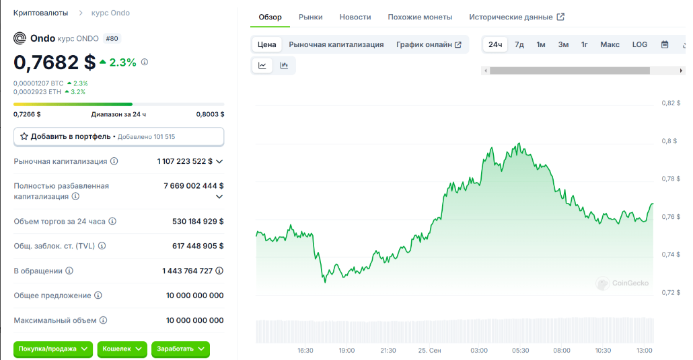The image size is (693, 360).
Task: Show info for Общ. заблок. ст. (TVL)
Action: tap(102, 246)
